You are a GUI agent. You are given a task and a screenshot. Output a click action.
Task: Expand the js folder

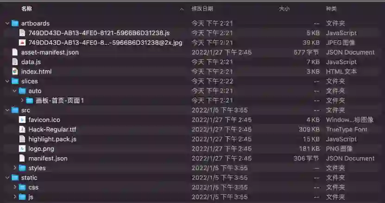[15, 197]
